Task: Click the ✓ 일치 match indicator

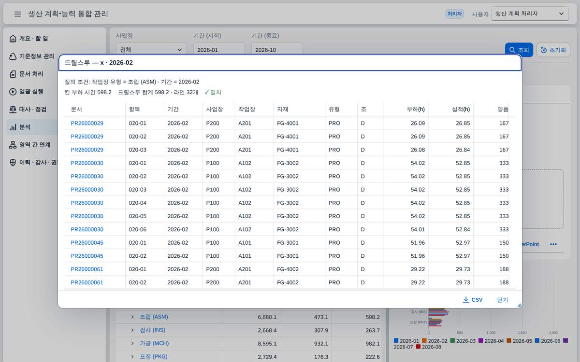Action: pos(213,92)
